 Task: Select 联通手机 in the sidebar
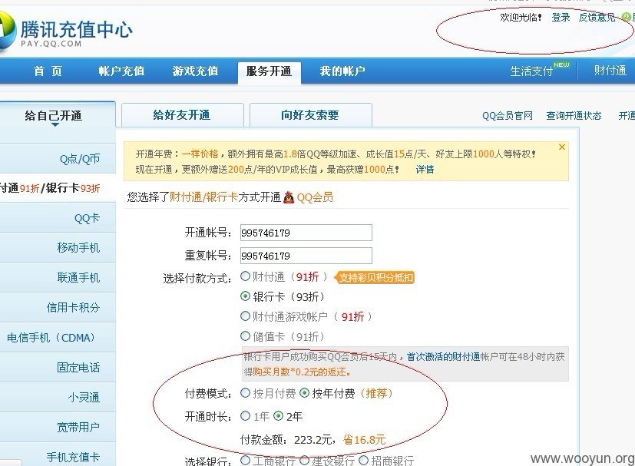point(78,278)
